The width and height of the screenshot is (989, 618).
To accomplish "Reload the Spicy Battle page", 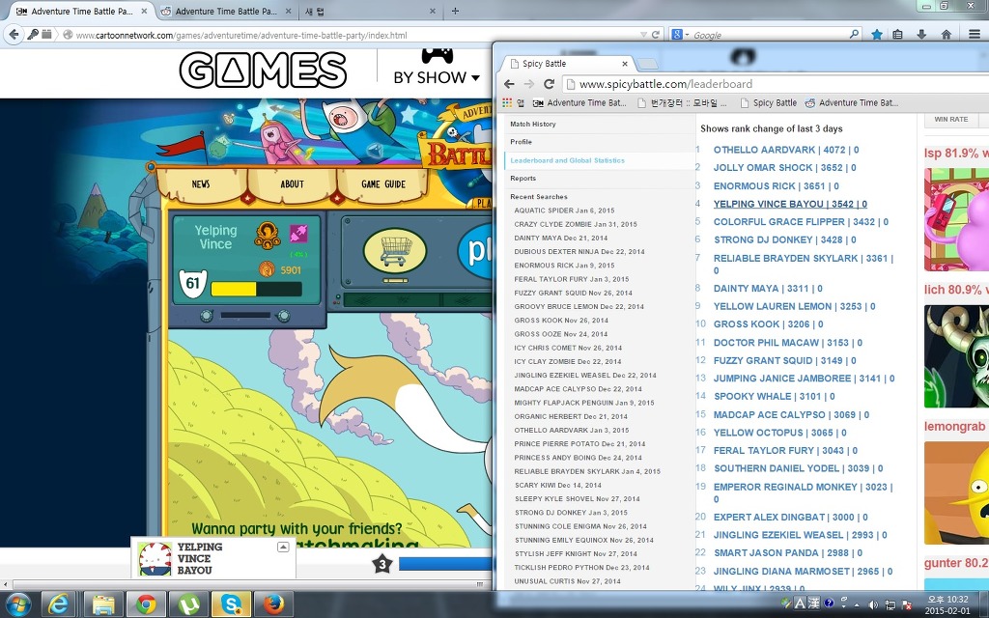I will coord(549,84).
